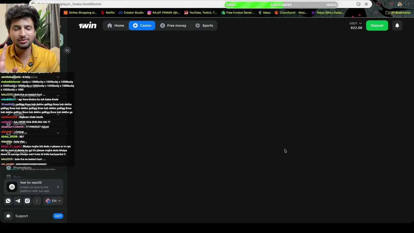This screenshot has height=233, width=414.
Task: Click the 922.06 balance amount
Action: 356,28
